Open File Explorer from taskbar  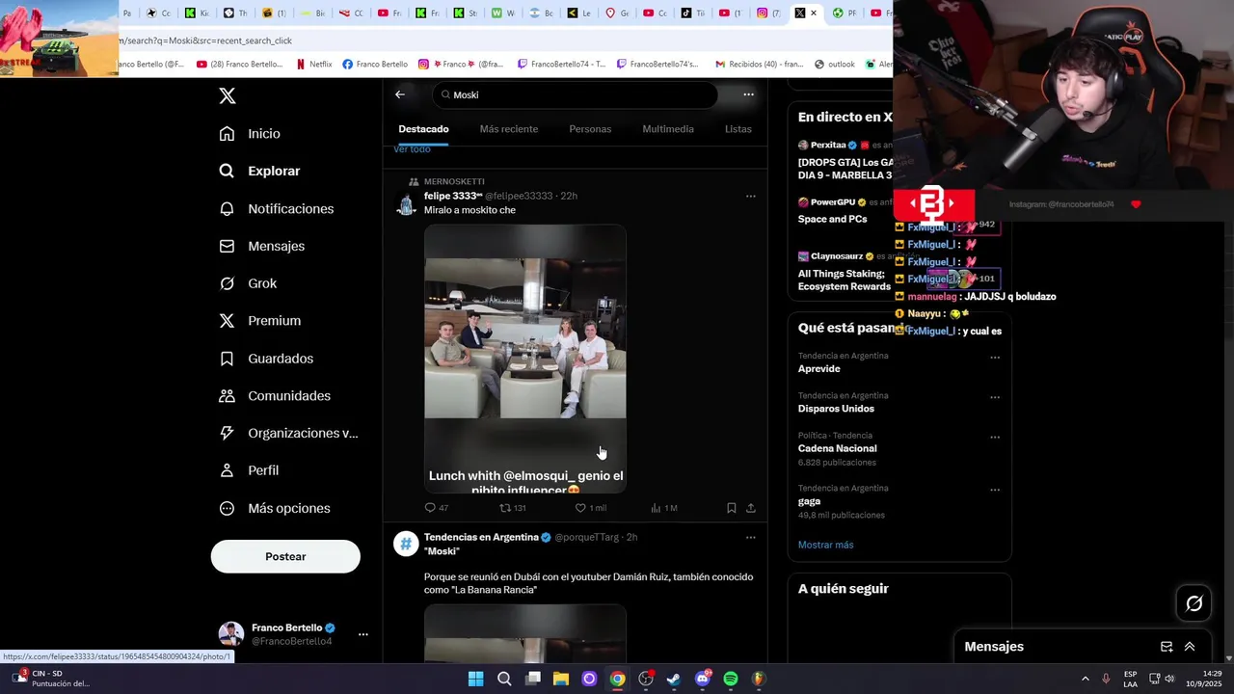561,679
